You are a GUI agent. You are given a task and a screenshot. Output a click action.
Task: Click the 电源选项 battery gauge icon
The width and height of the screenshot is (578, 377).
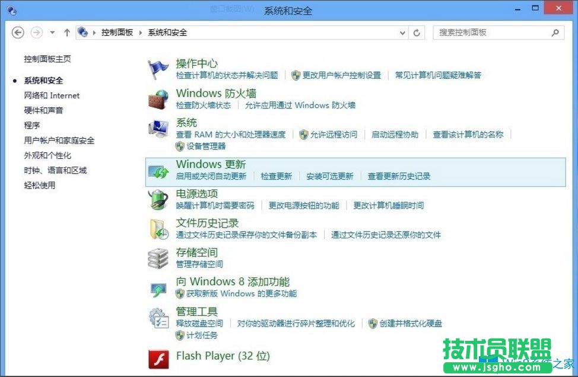coord(158,200)
